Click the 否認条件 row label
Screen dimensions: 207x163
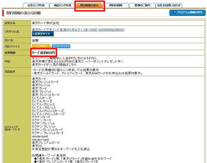(x=10, y=72)
